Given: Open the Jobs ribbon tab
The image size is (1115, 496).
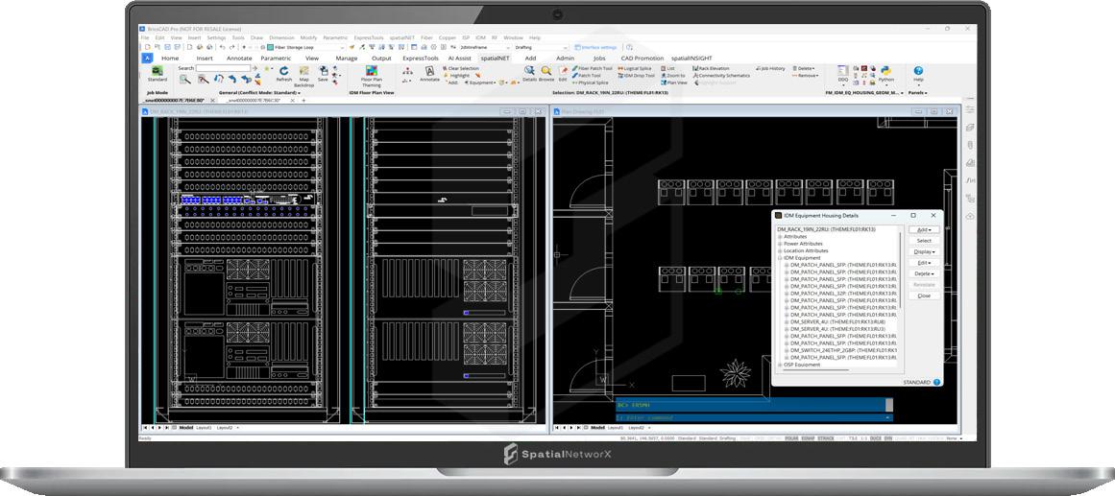Looking at the screenshot, I should coord(599,59).
